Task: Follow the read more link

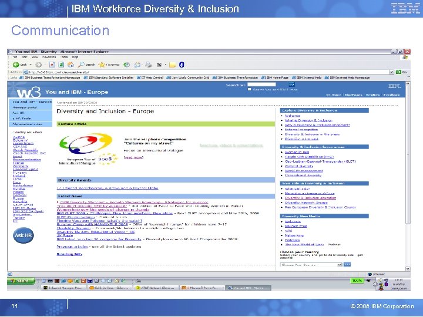Action: click(x=133, y=157)
